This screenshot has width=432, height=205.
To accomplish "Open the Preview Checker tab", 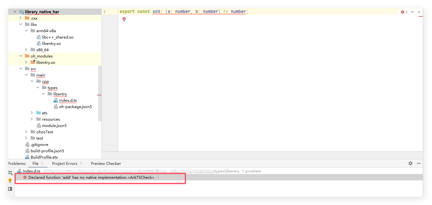I will [105, 163].
